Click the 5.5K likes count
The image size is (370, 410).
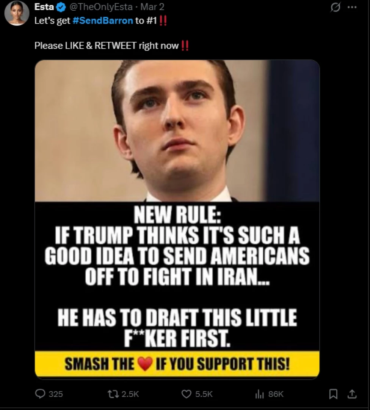[204, 394]
